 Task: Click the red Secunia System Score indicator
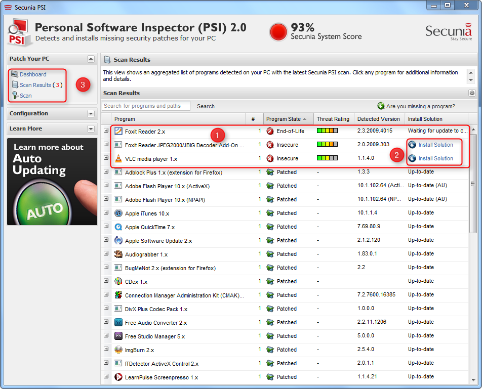tap(278, 32)
